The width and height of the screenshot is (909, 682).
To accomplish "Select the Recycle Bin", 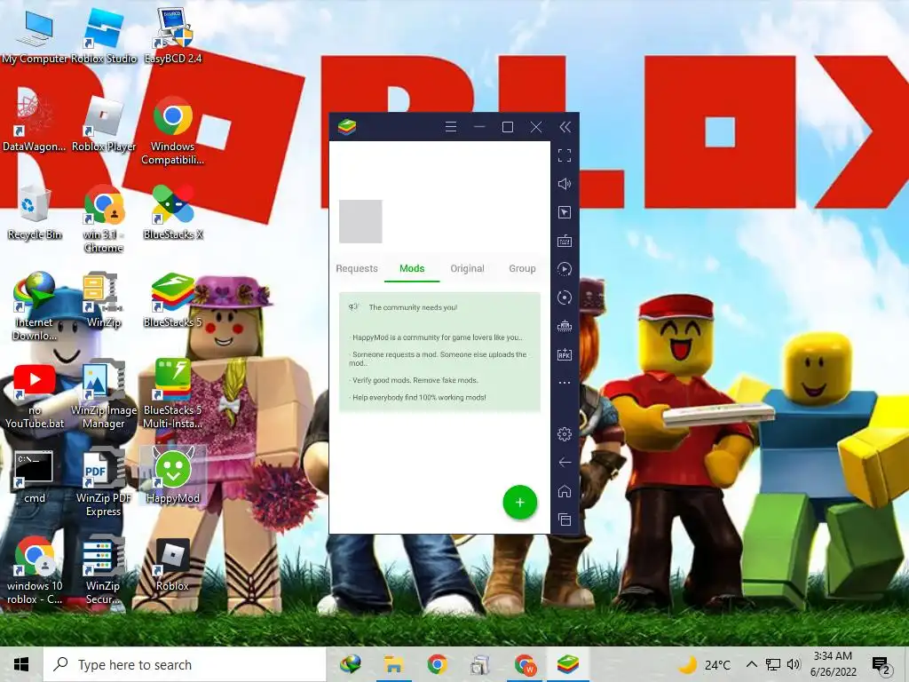I will 35,212.
